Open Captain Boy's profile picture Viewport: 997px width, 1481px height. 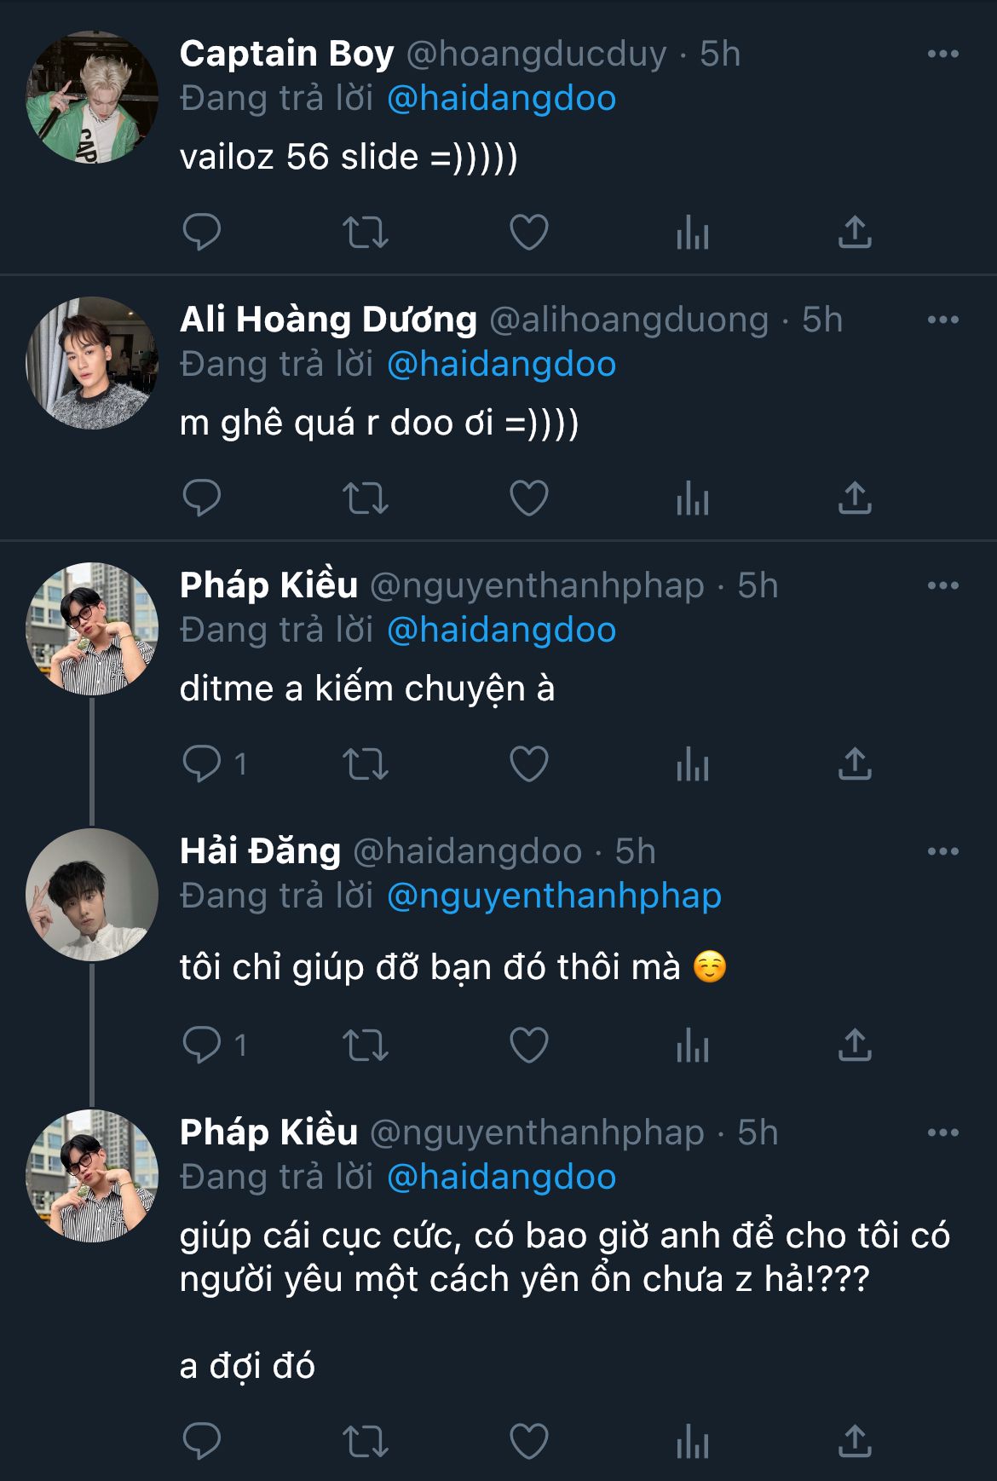tap(92, 97)
